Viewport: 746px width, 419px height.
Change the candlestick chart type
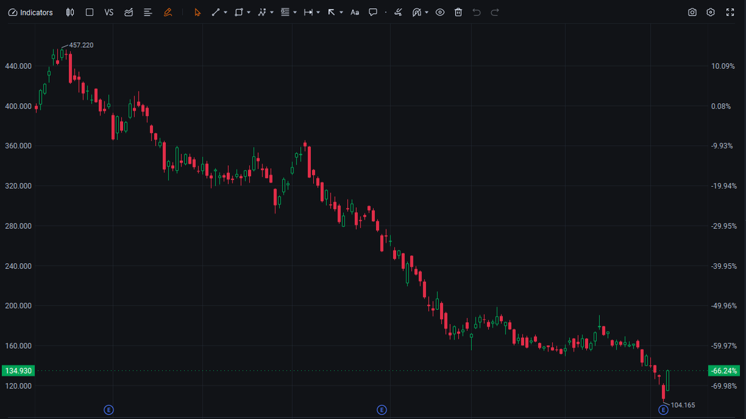tap(70, 12)
